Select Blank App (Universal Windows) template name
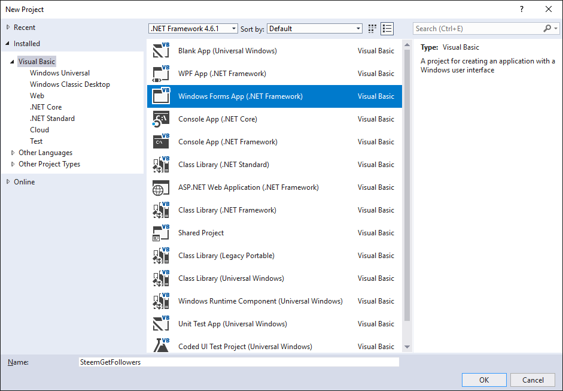563x391 pixels. point(227,51)
